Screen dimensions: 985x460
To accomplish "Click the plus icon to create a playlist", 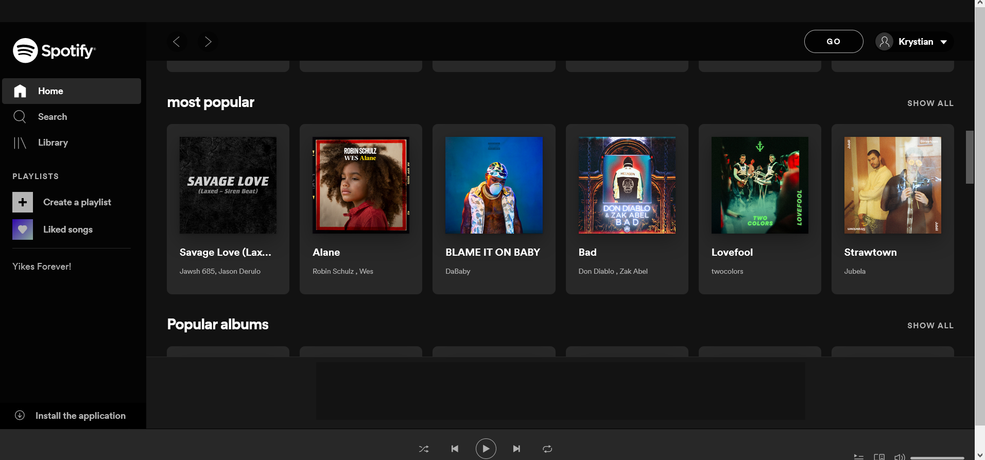I will [23, 202].
